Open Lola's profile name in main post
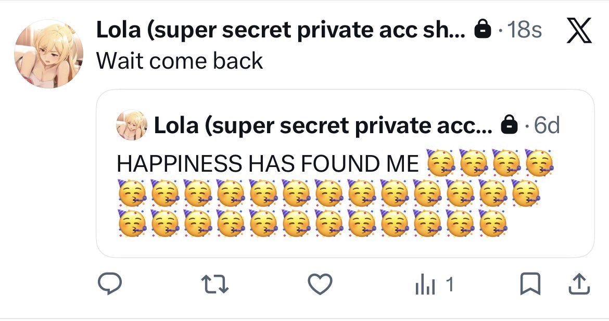 pyautogui.click(x=280, y=30)
